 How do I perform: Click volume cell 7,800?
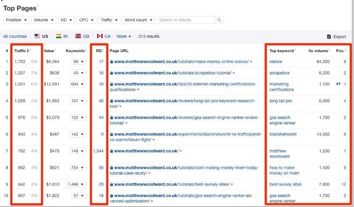point(324,184)
